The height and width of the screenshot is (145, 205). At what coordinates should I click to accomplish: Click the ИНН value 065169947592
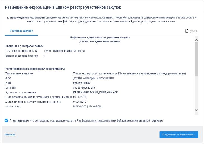point(82,83)
